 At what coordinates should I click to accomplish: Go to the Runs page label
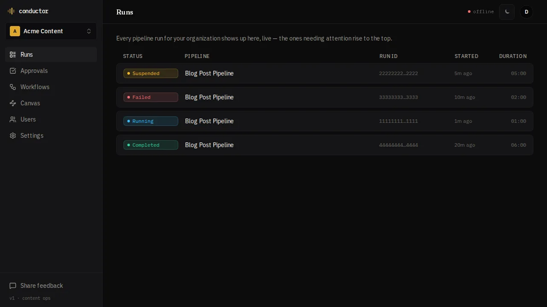coord(26,55)
